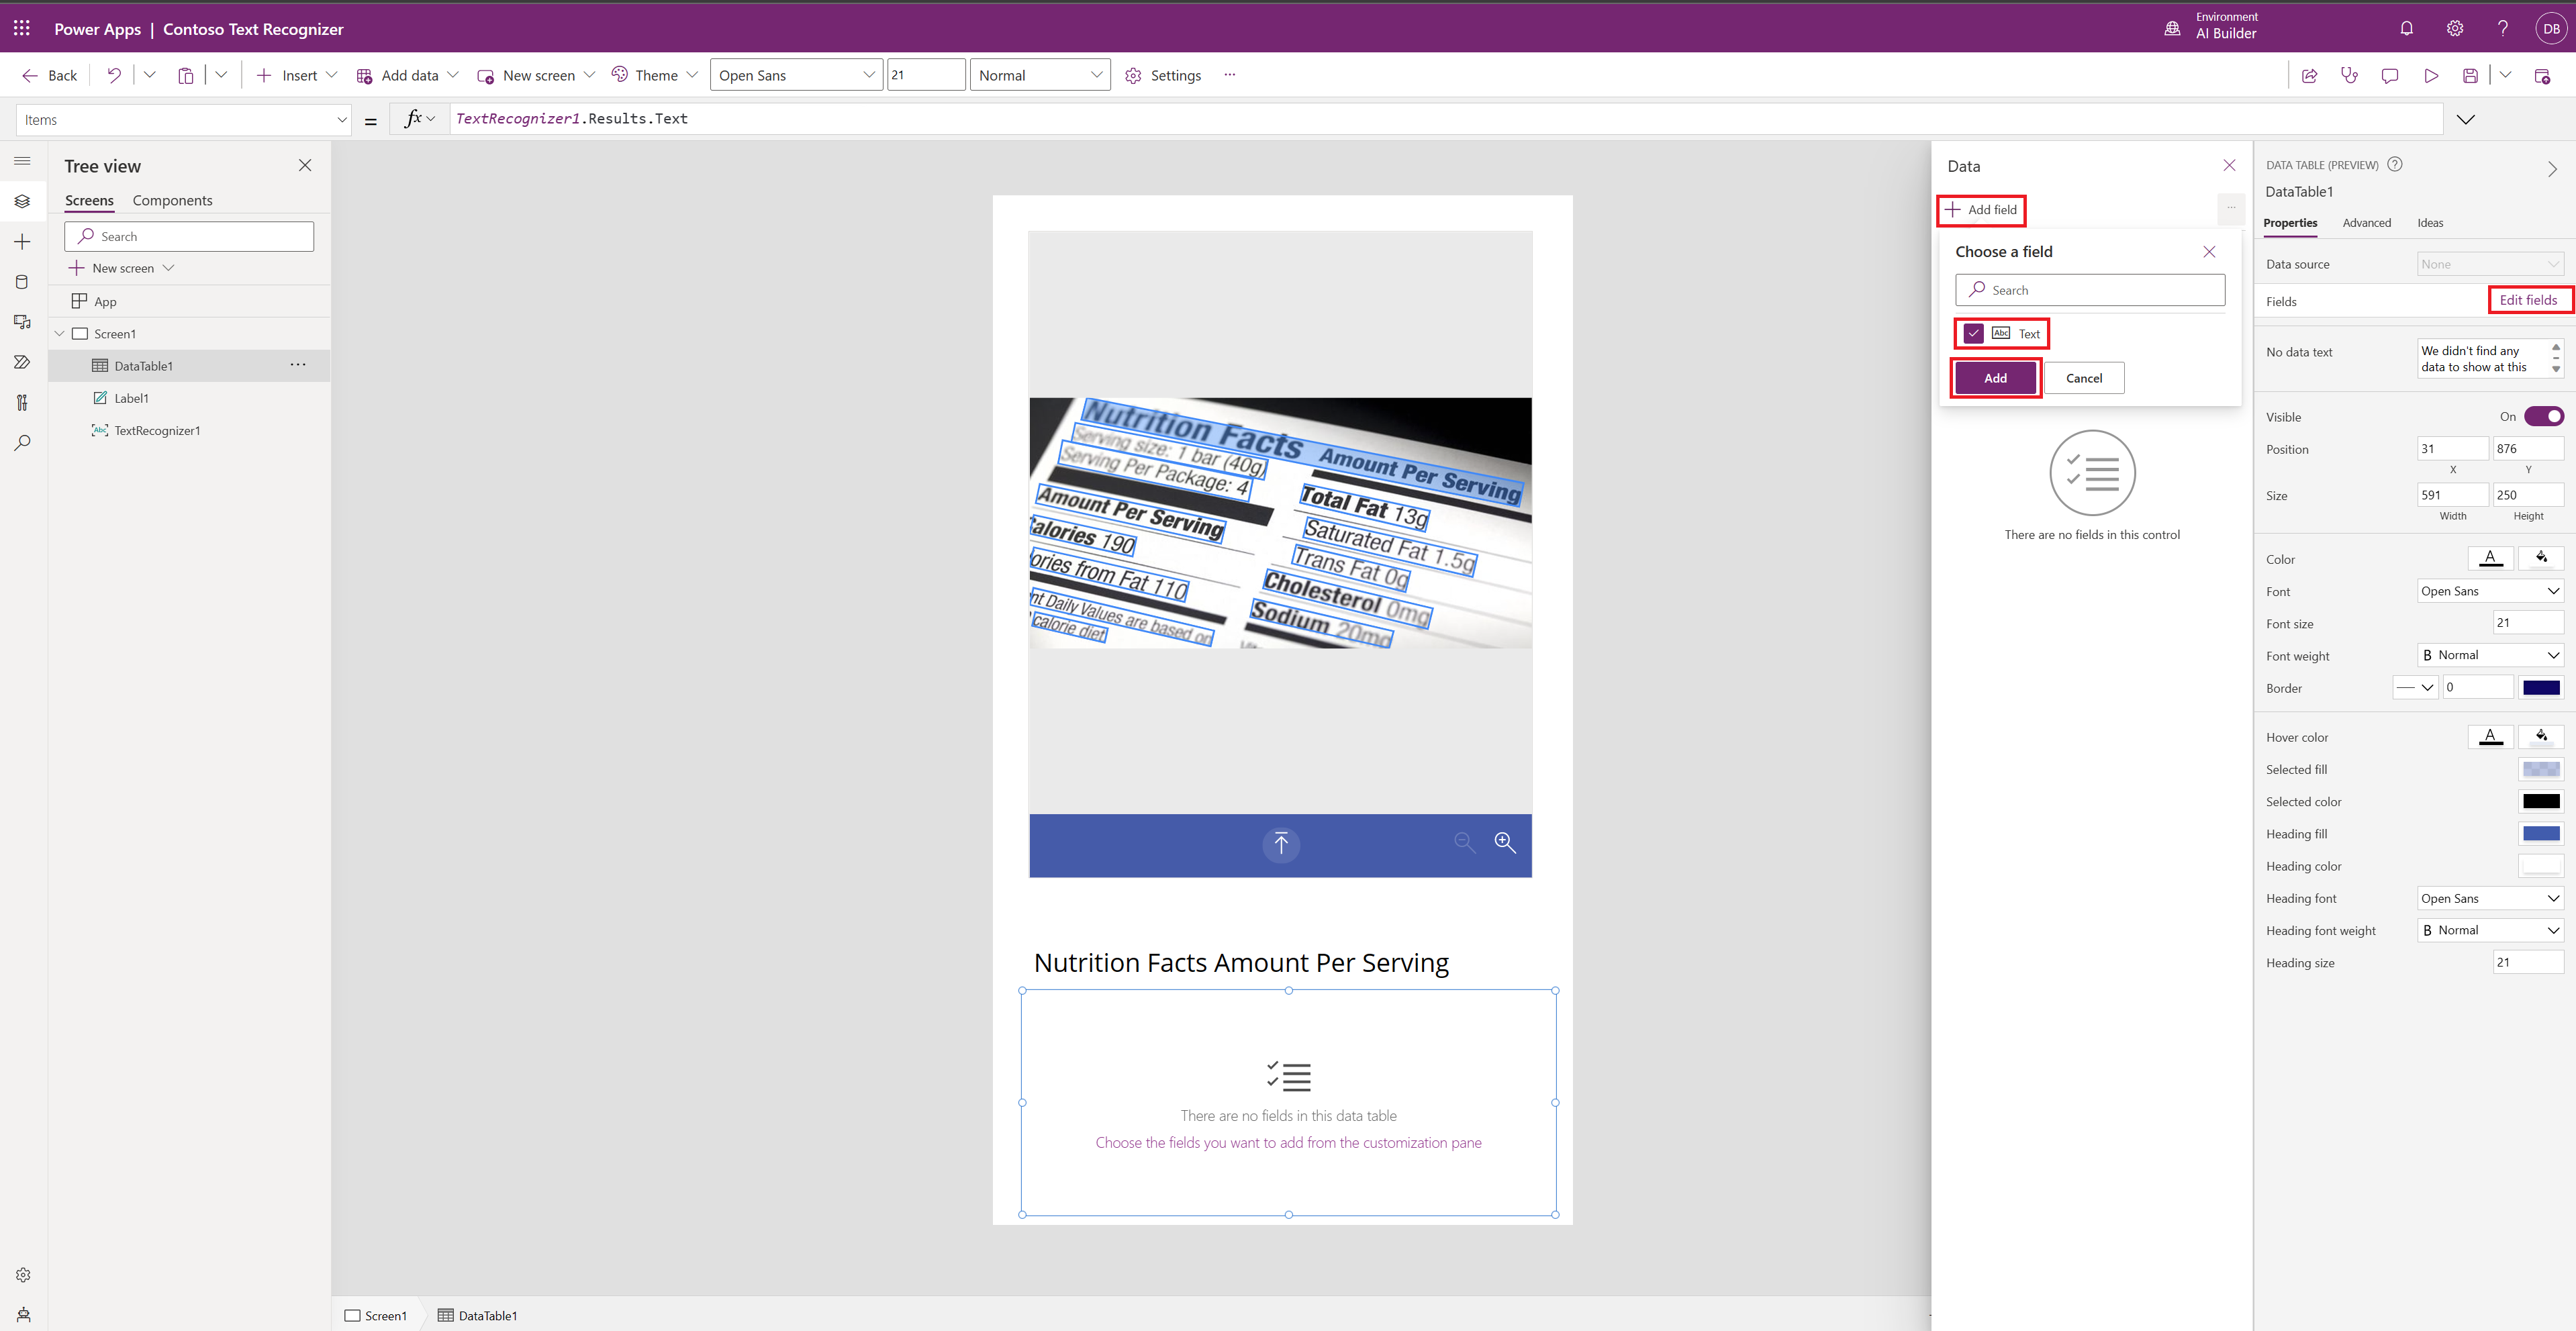
Task: Click the Add button in Choose a field
Action: click(1995, 377)
